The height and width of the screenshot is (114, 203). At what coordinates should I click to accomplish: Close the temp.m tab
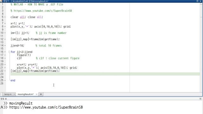(x=14, y=94)
